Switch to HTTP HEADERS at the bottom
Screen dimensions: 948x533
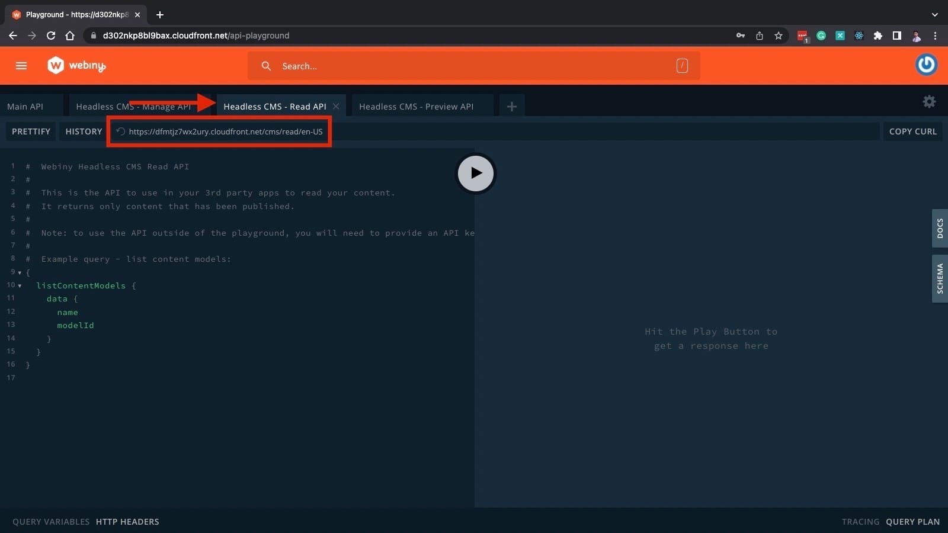coord(127,522)
